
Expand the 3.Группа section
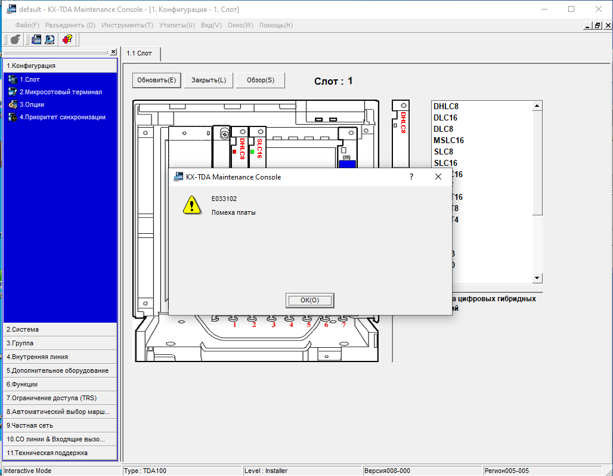point(60,343)
